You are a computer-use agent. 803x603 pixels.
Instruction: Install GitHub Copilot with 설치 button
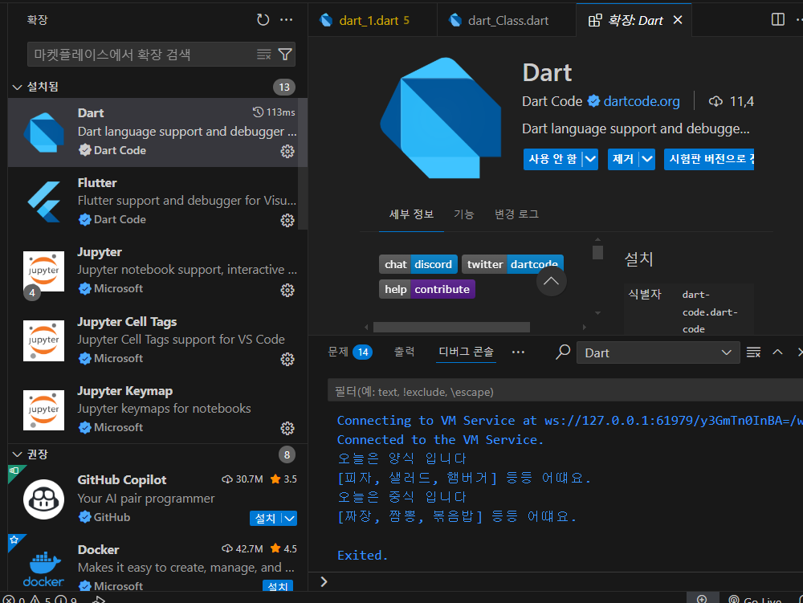point(265,519)
